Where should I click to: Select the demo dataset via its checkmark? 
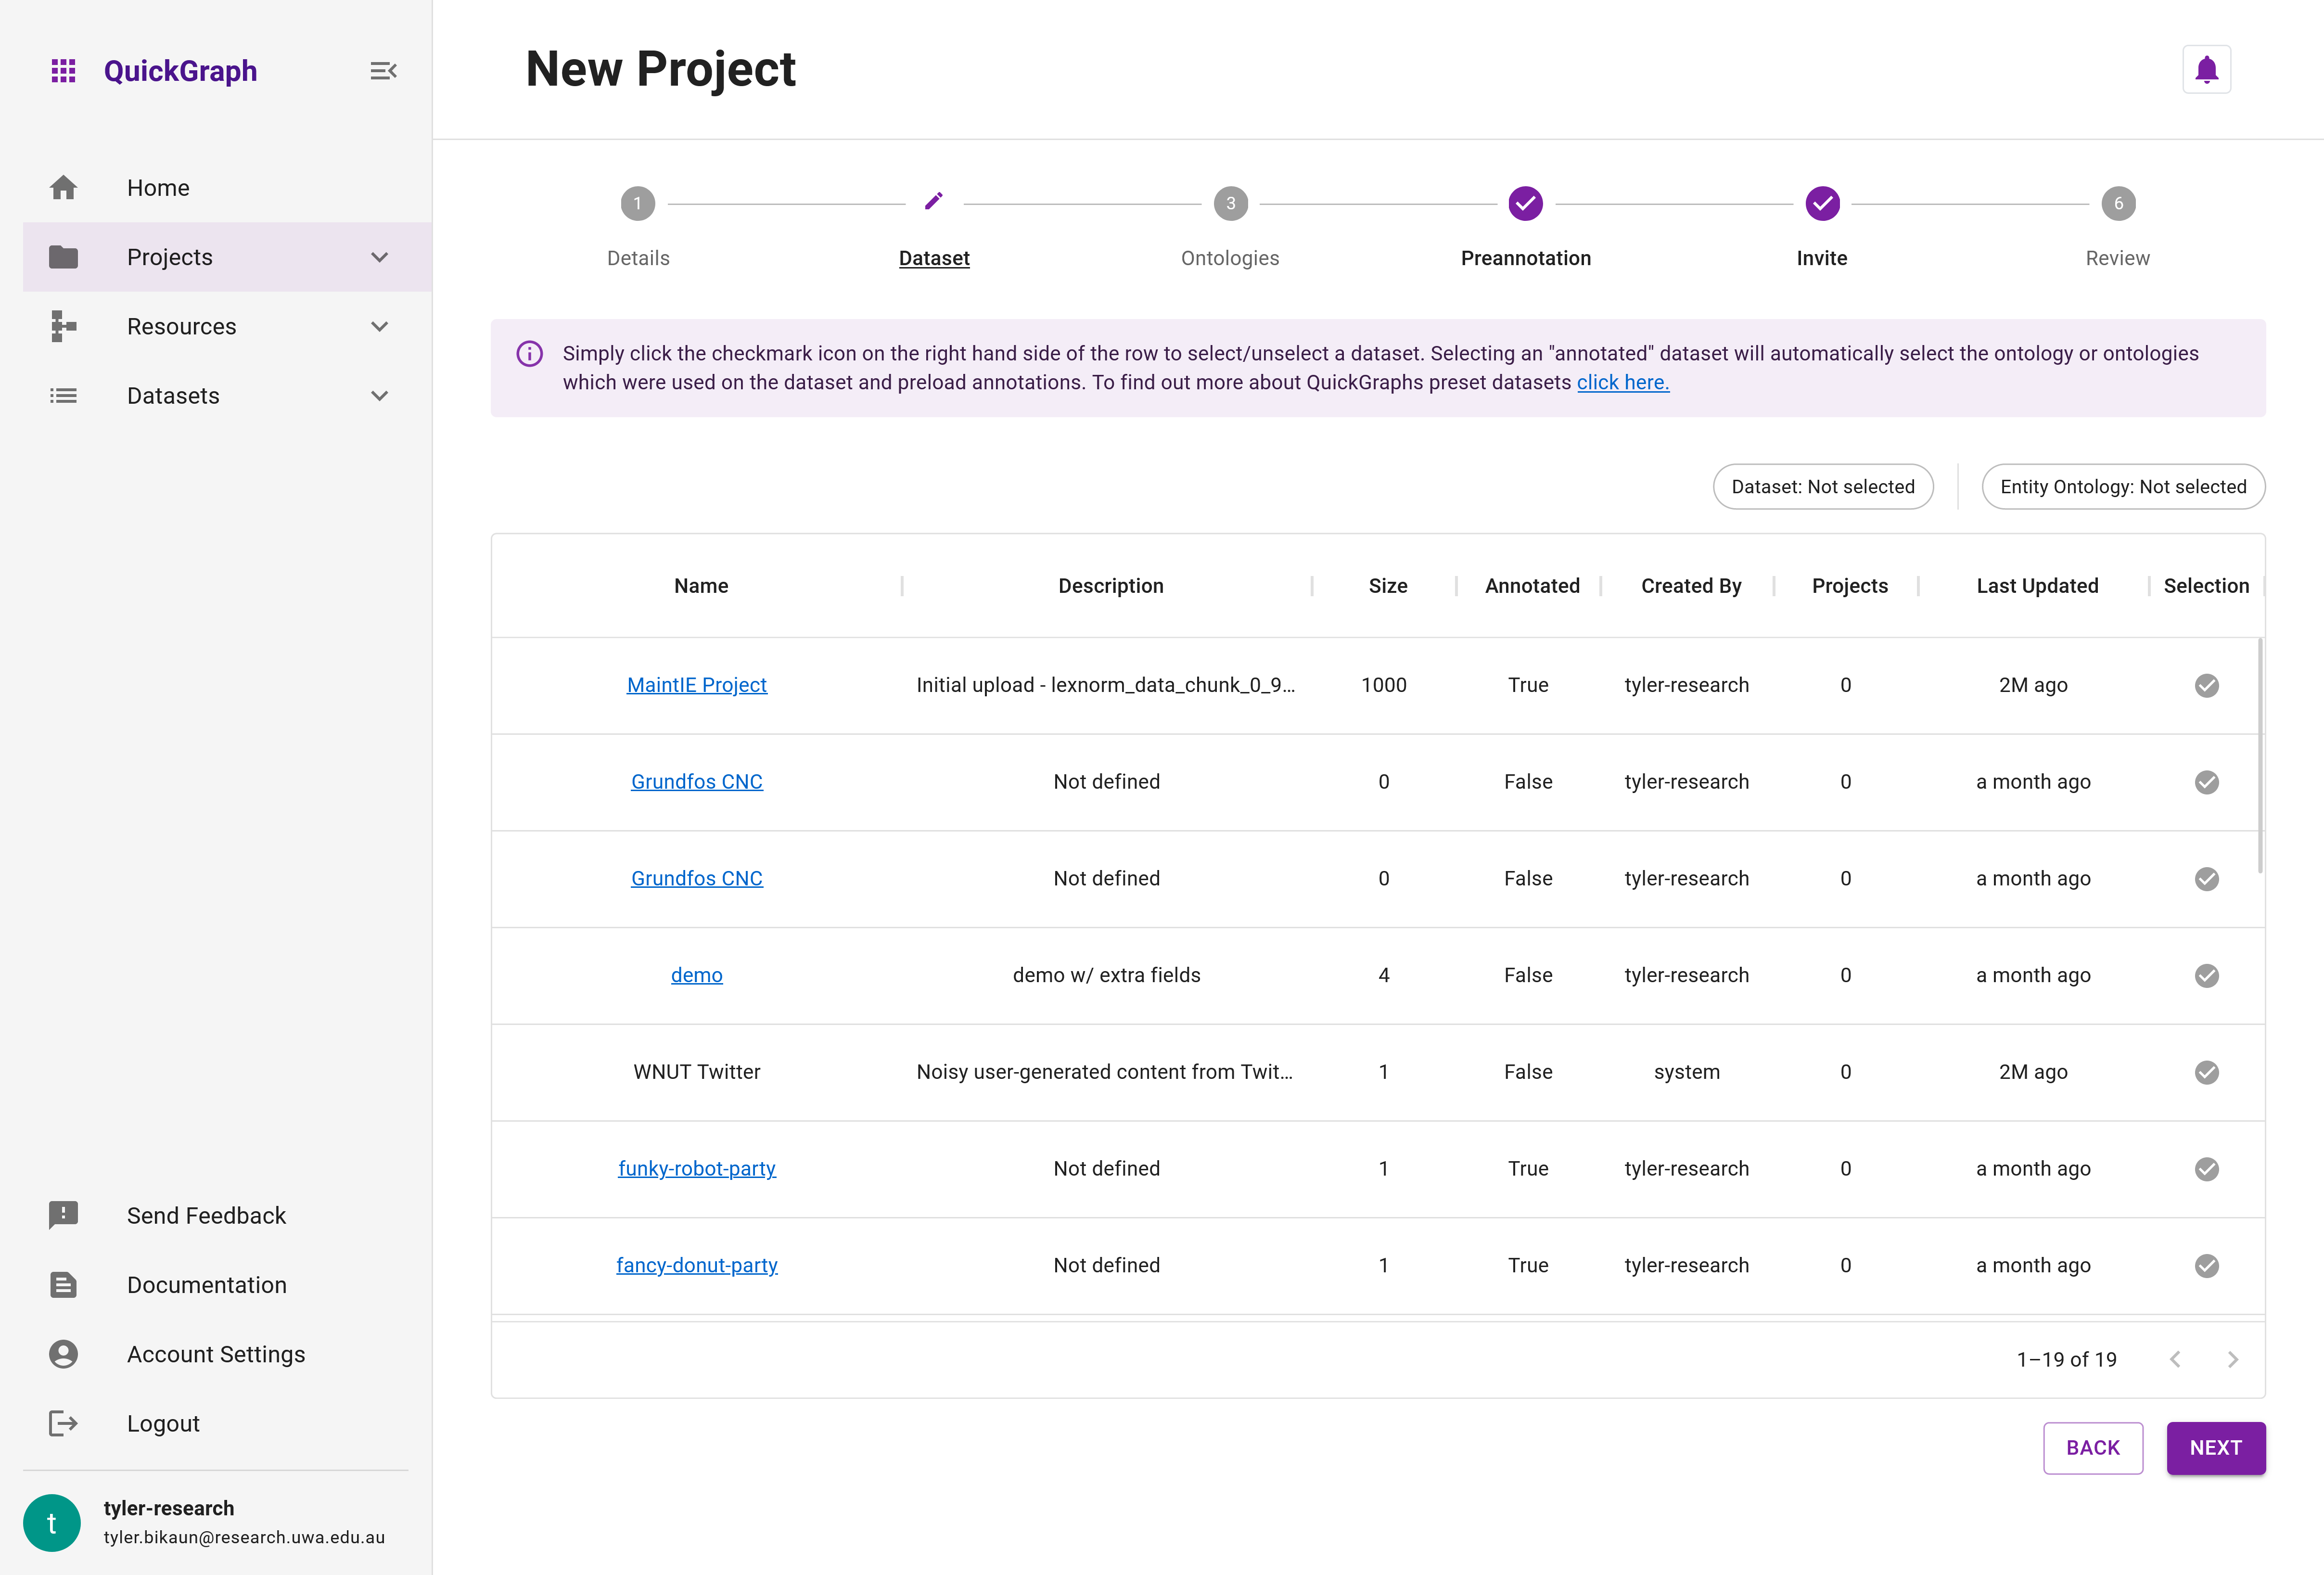coord(2207,975)
